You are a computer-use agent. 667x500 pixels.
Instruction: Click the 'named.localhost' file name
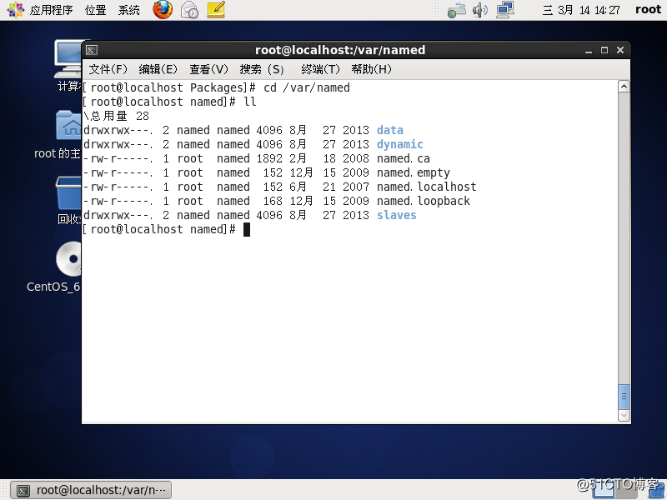[x=426, y=187]
